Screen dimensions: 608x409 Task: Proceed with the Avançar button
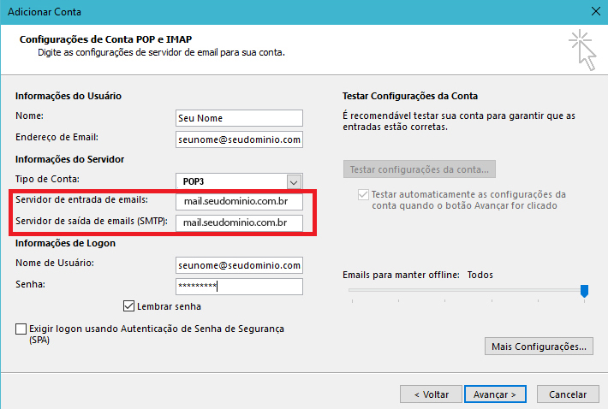pyautogui.click(x=495, y=394)
